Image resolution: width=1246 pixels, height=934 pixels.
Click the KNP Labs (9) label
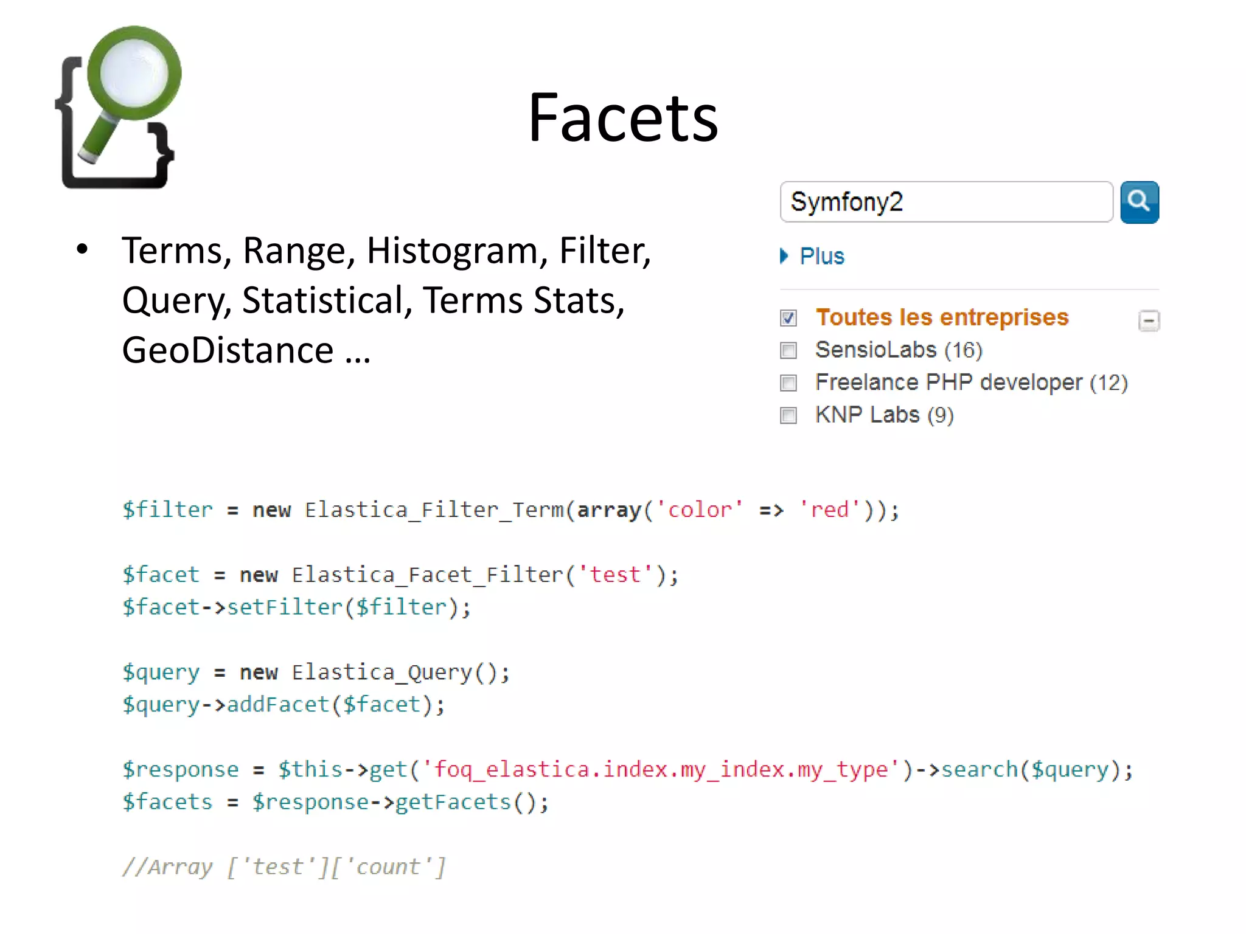point(885,415)
